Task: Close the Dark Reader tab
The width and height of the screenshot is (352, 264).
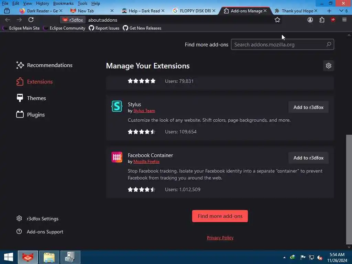Action: [61, 11]
